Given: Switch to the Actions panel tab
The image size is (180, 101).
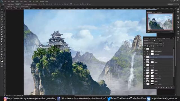Looking at the screenshot, I should 159,39.
